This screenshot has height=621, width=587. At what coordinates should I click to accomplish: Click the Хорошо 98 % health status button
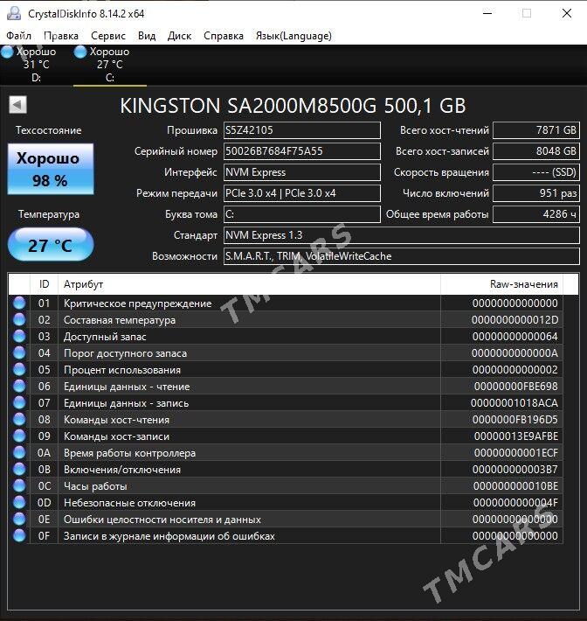coord(51,169)
